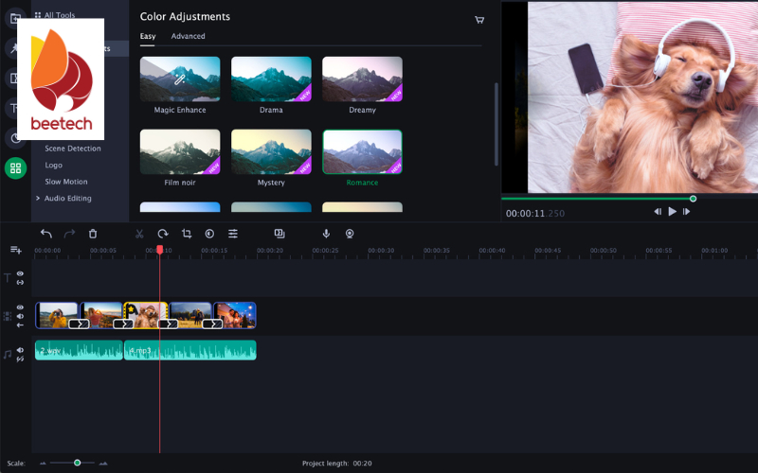Open Clip Properties sliders icon
Screen dimensions: 758x473
[x=233, y=234]
